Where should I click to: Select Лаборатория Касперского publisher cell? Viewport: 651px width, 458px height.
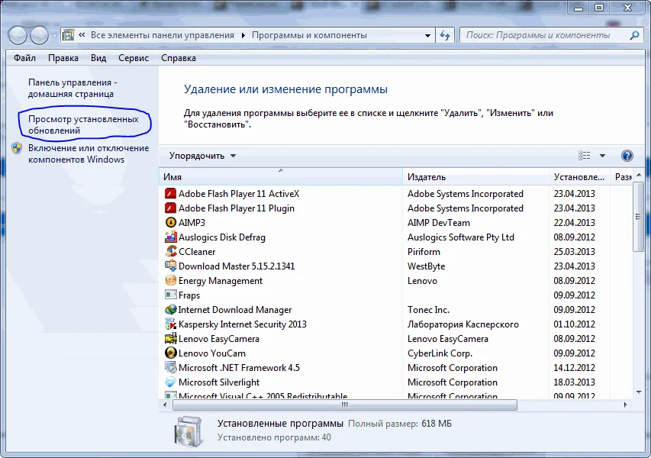463,324
